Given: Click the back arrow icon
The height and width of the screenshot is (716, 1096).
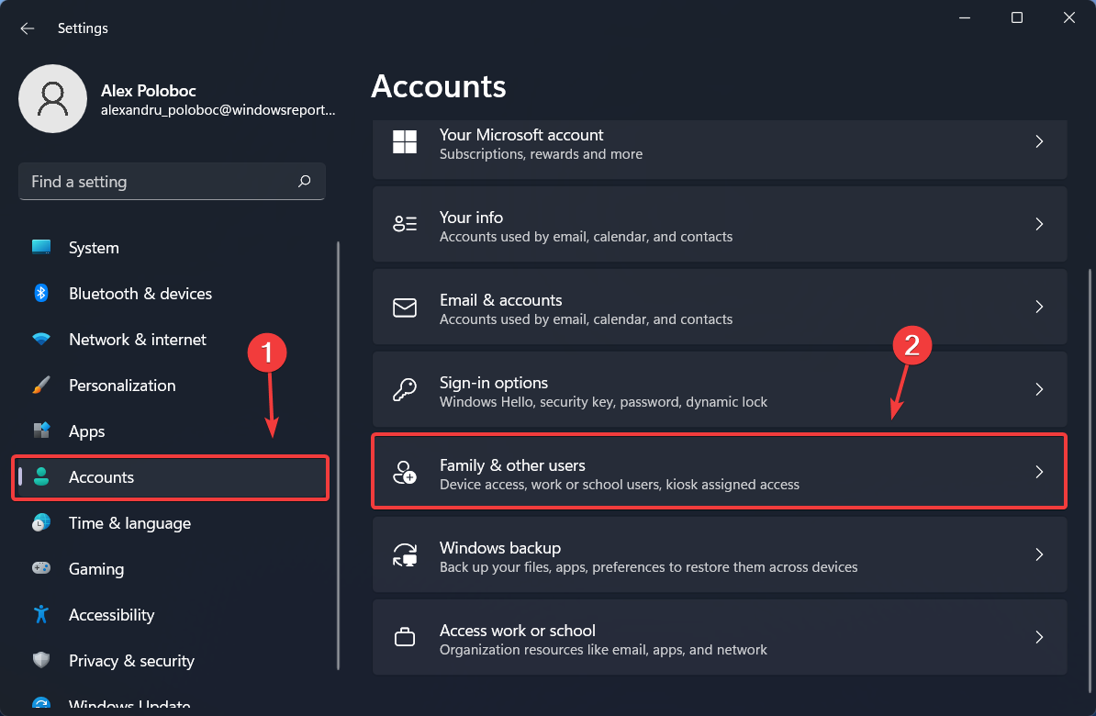Looking at the screenshot, I should click(28, 28).
